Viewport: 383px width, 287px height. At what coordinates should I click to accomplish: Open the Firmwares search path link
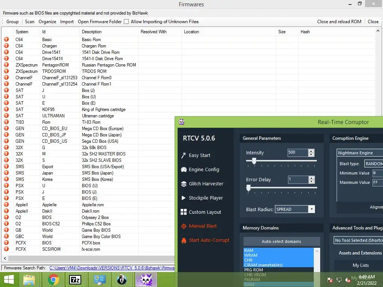point(112,268)
